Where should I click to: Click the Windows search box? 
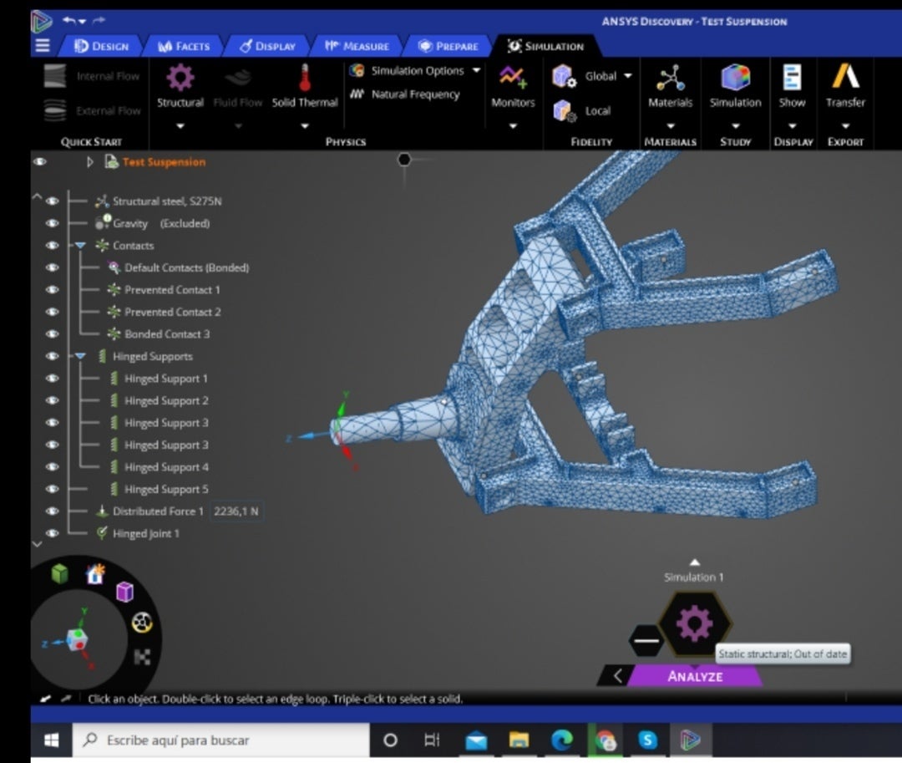[x=220, y=740]
